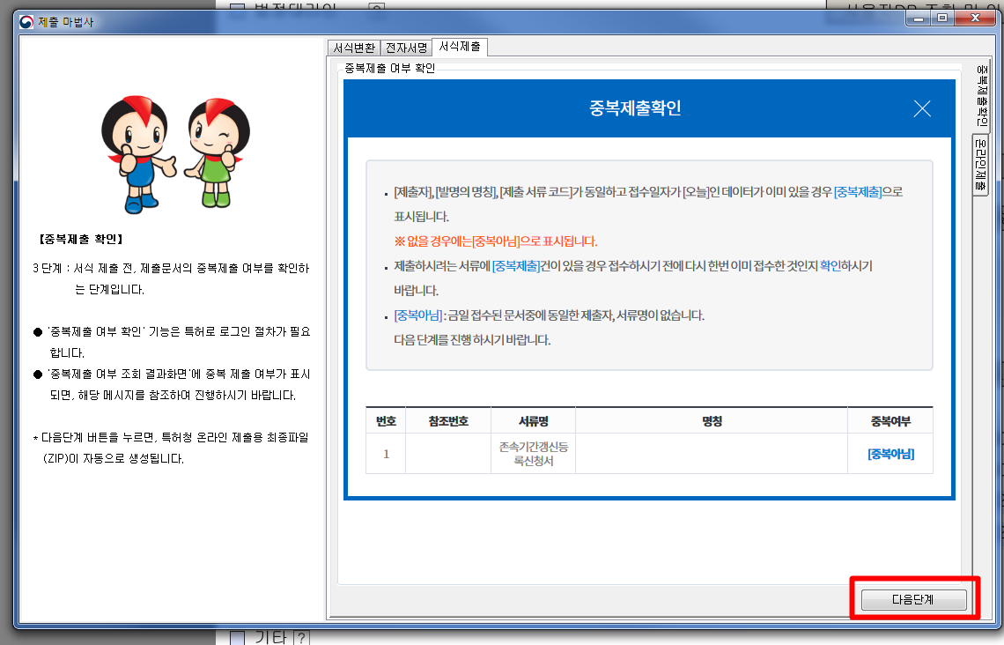Image resolution: width=1004 pixels, height=645 pixels.
Task: Click the 중복여부 column header
Action: click(890, 421)
